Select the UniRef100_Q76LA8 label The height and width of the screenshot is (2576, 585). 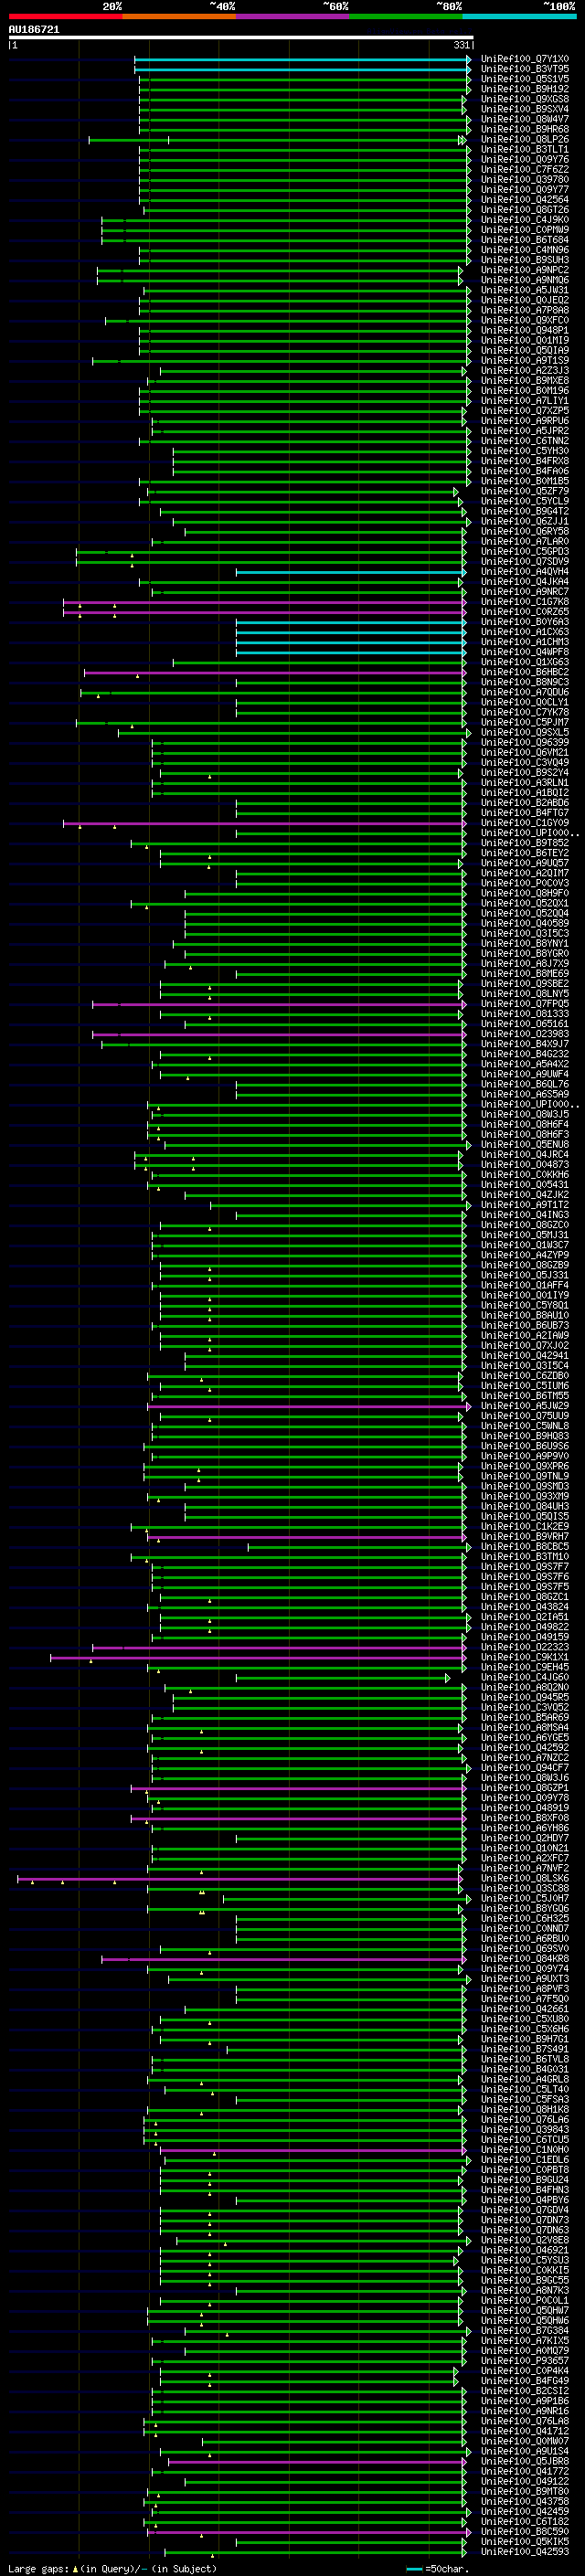[x=524, y=2421]
